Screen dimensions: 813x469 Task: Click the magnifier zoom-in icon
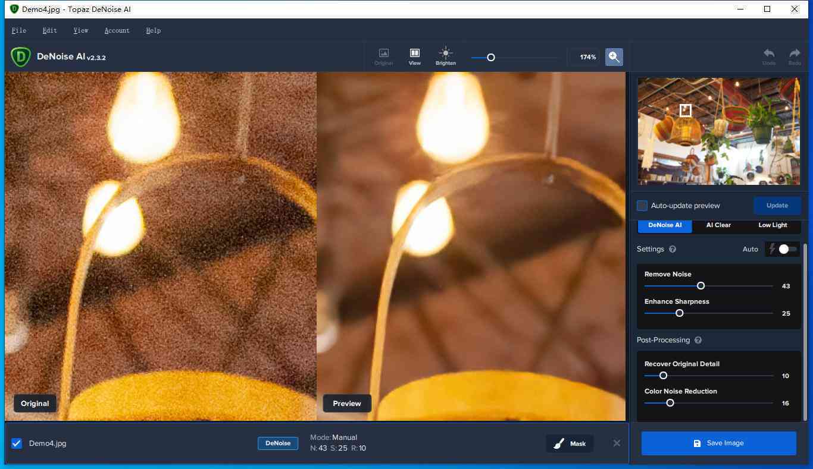point(614,57)
